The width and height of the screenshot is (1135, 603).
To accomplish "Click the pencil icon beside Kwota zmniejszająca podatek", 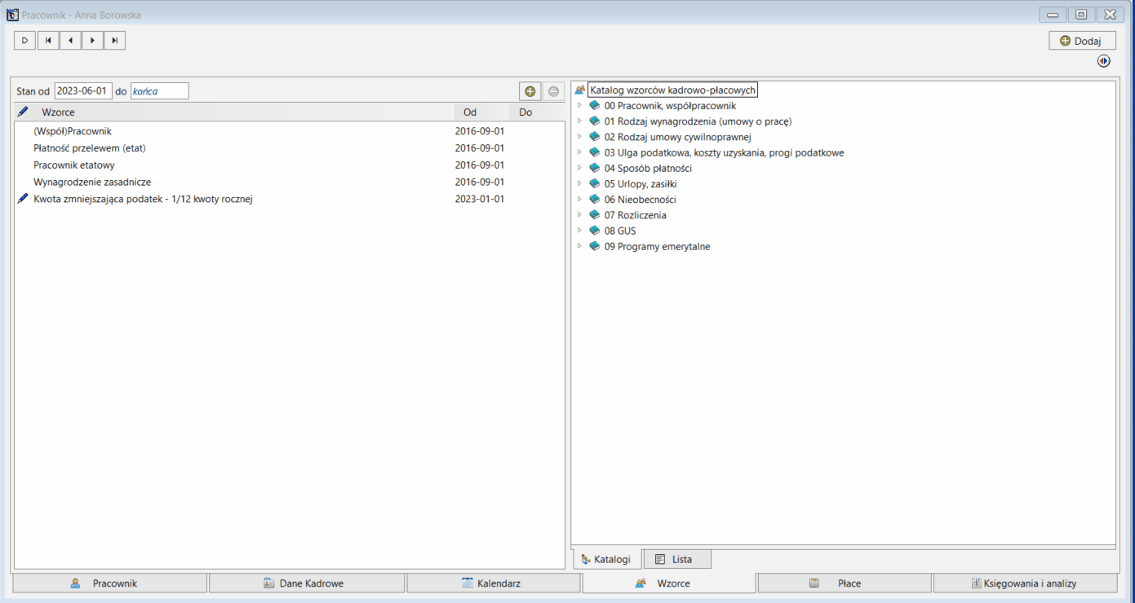I will (x=23, y=199).
